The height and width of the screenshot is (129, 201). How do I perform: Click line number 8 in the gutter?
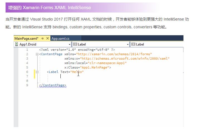tap(27, 81)
